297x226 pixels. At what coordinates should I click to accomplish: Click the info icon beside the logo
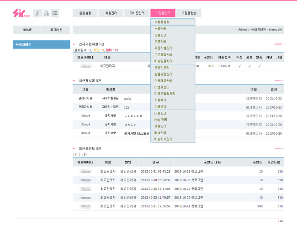[37, 13]
